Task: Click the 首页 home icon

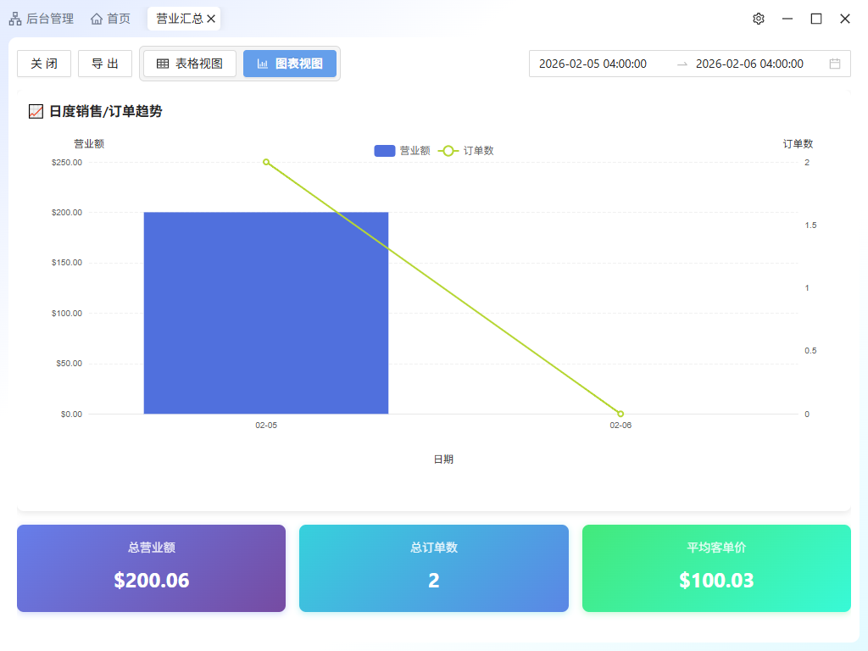Action: [97, 19]
